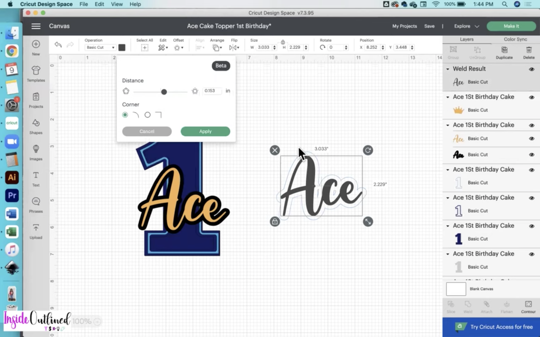The width and height of the screenshot is (540, 337).
Task: Open the Operation Basic Cut dropdown
Action: pyautogui.click(x=101, y=47)
